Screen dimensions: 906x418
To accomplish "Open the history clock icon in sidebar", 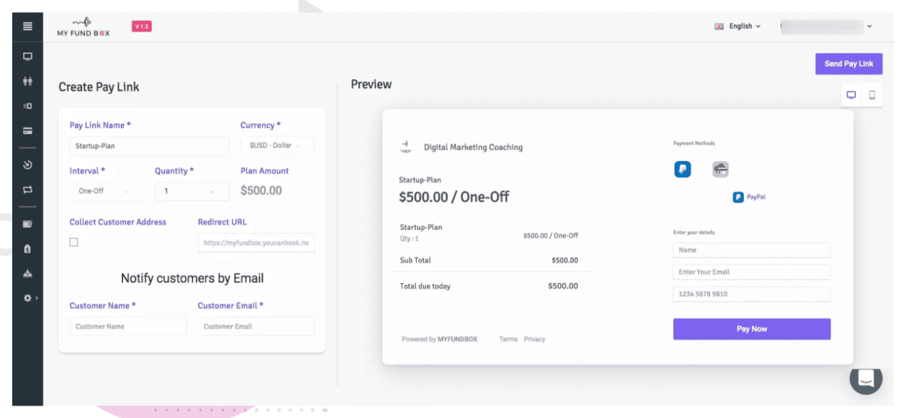I will click(x=27, y=165).
